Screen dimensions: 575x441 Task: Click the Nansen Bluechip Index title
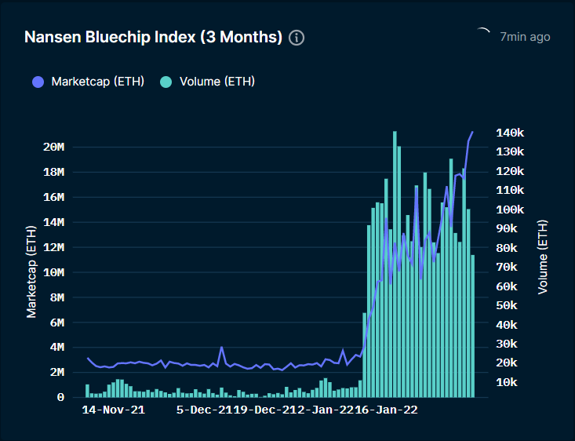click(153, 37)
